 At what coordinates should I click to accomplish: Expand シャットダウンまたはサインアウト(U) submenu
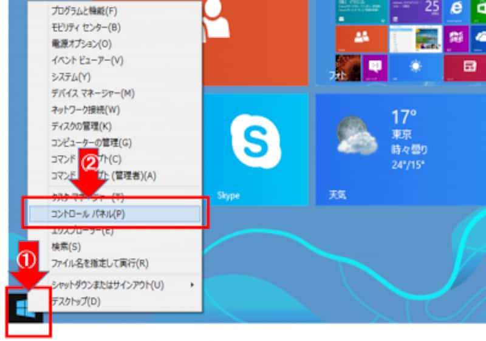coord(115,285)
